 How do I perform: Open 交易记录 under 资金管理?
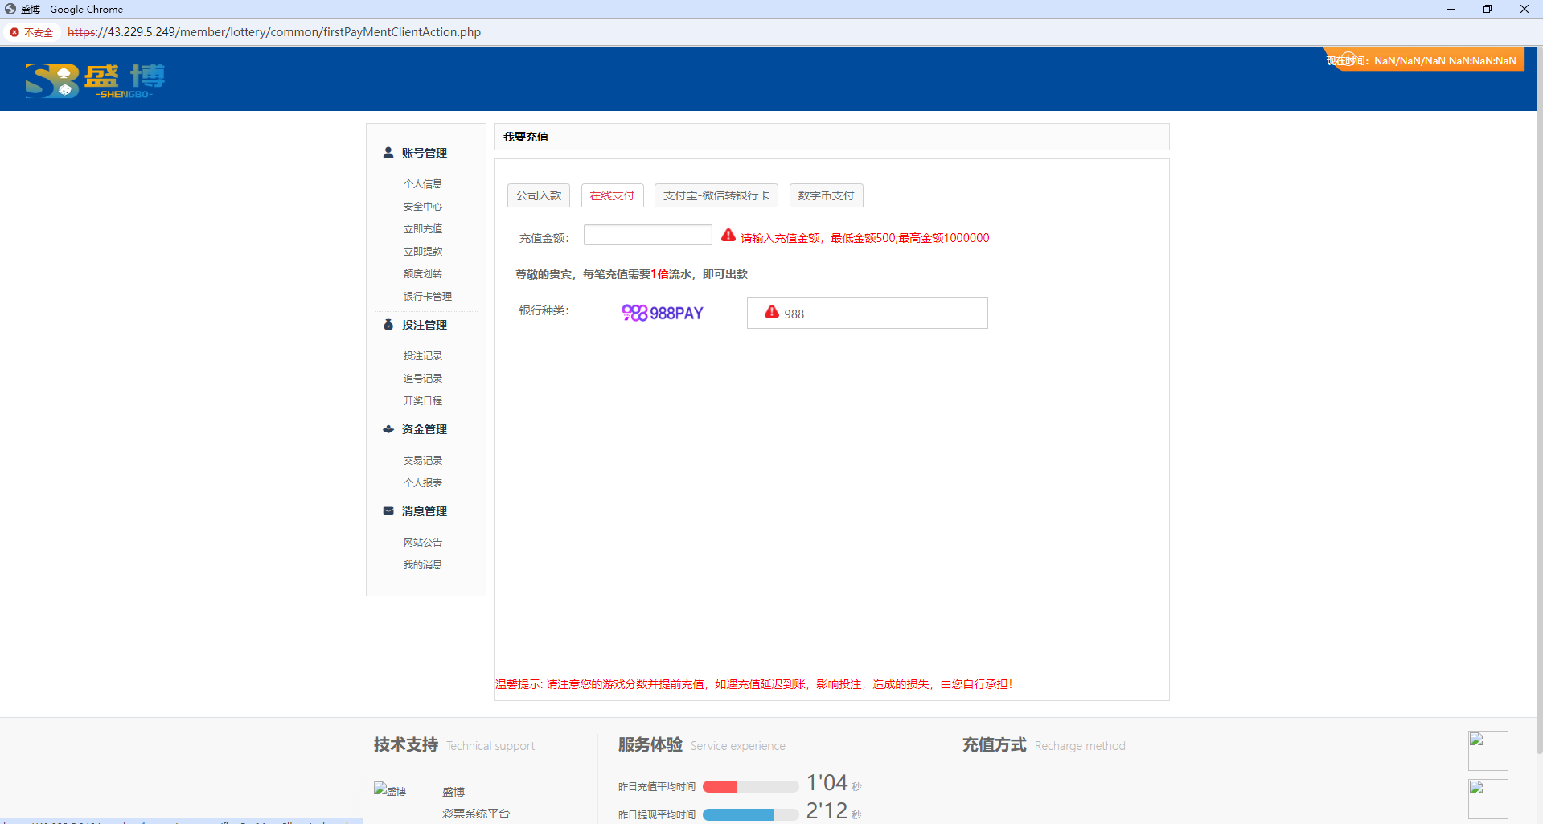(423, 461)
